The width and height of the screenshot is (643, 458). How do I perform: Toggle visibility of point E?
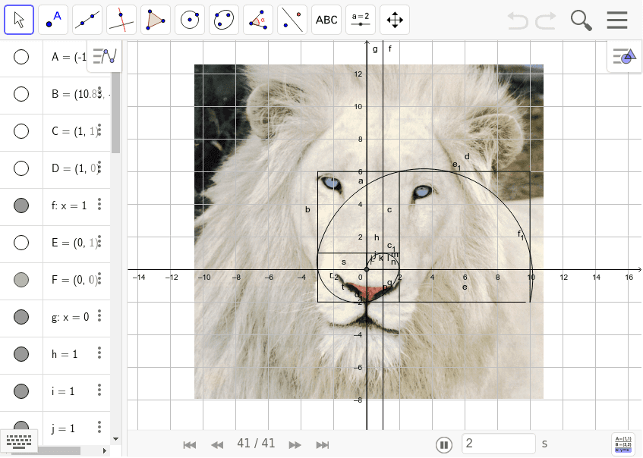21,243
